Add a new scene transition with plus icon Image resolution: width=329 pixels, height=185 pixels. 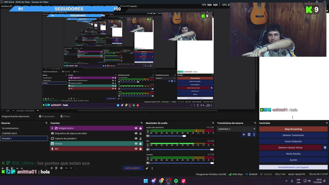tap(244, 134)
